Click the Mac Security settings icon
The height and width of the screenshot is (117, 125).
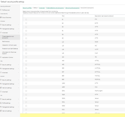point(1,65)
